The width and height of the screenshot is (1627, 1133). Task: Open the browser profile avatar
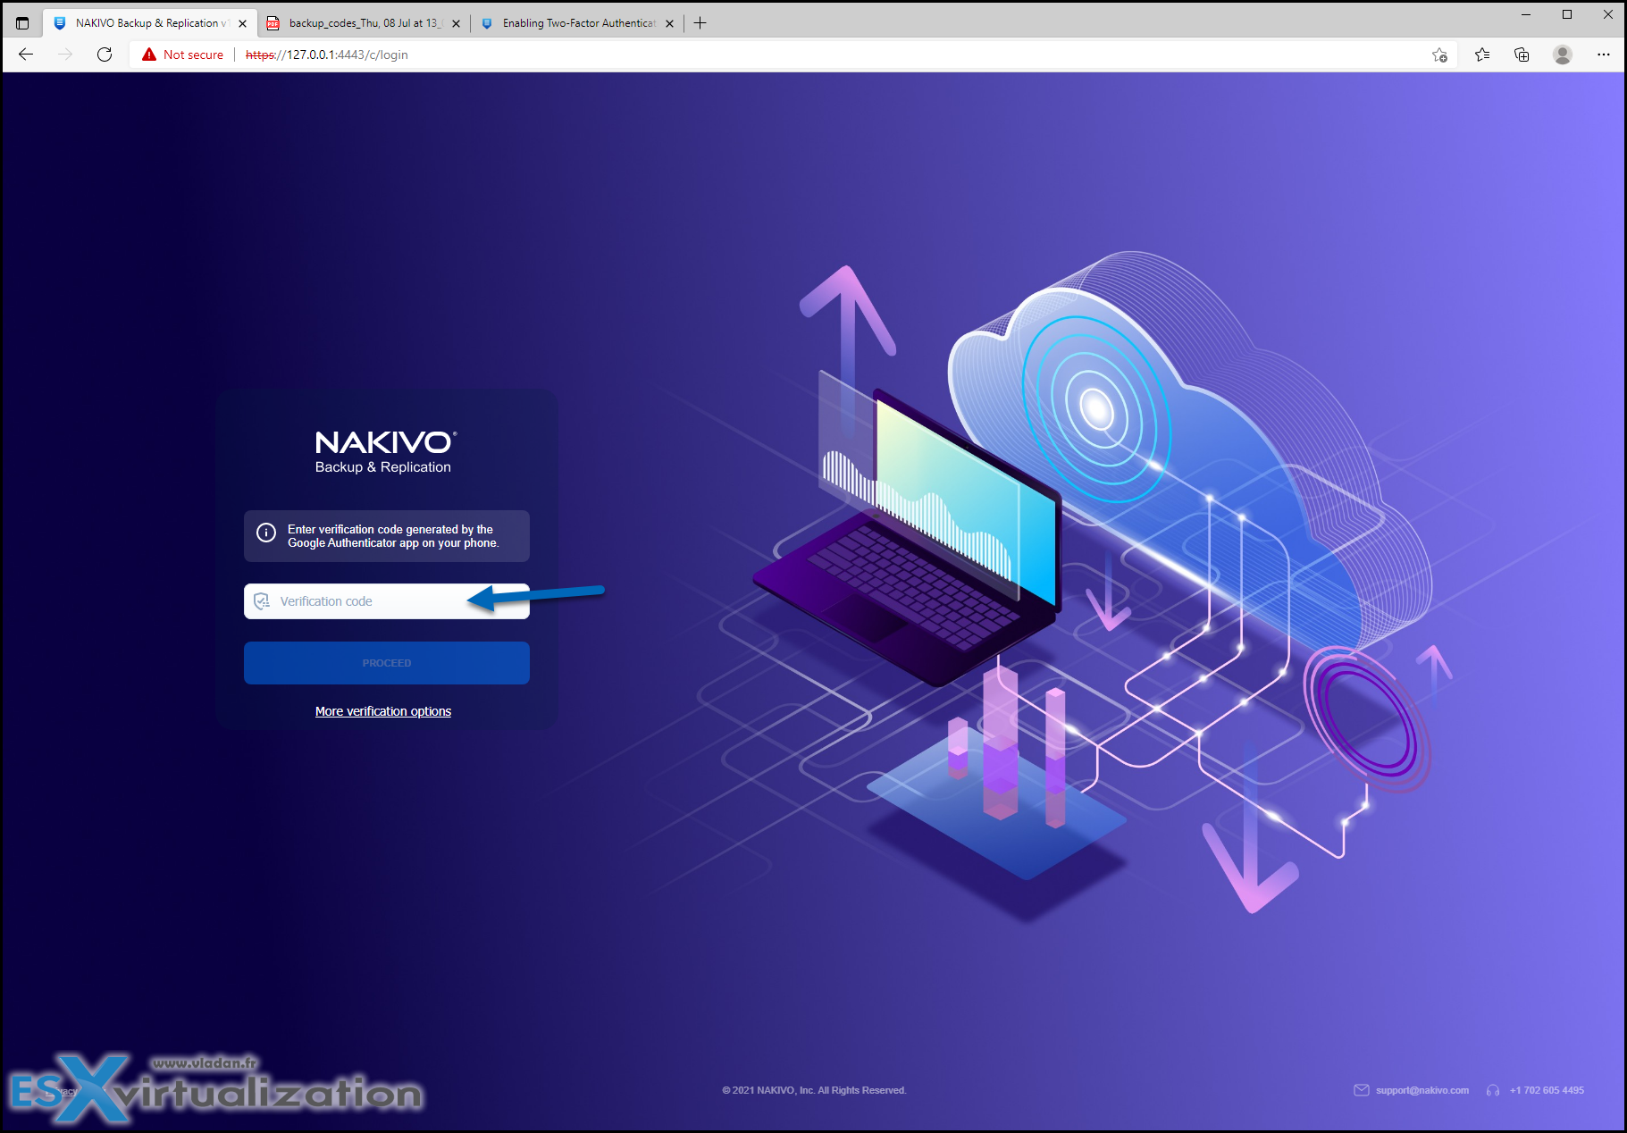point(1563,55)
